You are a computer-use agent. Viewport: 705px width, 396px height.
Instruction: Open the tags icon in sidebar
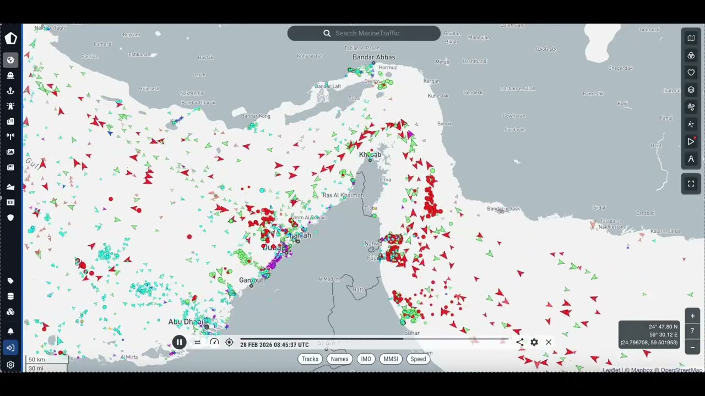tap(10, 281)
